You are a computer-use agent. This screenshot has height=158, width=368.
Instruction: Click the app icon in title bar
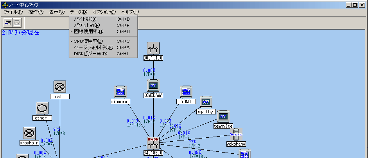coord(5,5)
